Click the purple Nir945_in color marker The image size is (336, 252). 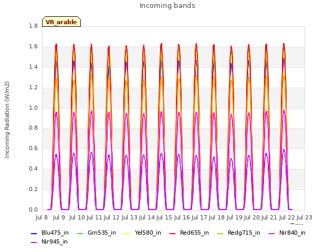pos(34,243)
